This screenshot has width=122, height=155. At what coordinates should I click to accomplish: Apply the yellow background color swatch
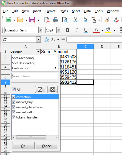point(108,30)
